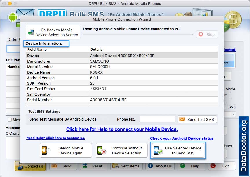Click the device locating progress bar
Viewport: 250px width, 177px height.
(138, 34)
